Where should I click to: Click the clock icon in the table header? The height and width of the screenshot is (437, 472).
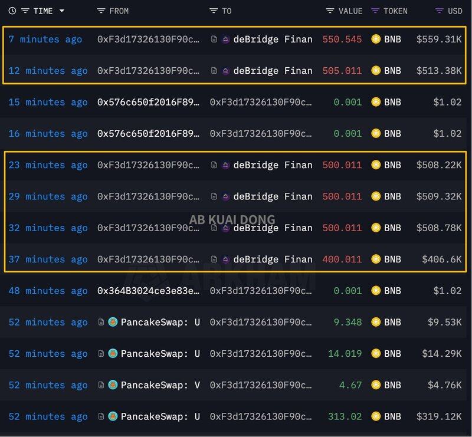point(12,11)
